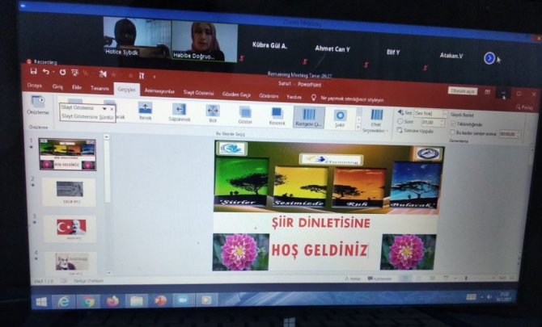Click the Önizleme preview icon

click(37, 103)
